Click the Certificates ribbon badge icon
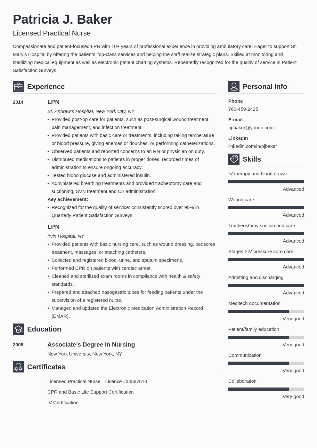The image size is (317, 448). [18, 367]
